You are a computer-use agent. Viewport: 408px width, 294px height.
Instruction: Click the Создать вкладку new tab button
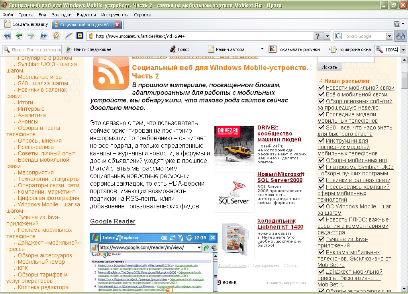pos(26,24)
